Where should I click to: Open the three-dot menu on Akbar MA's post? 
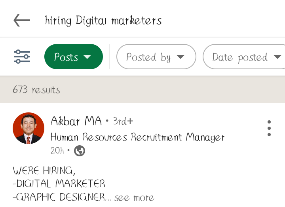(269, 128)
